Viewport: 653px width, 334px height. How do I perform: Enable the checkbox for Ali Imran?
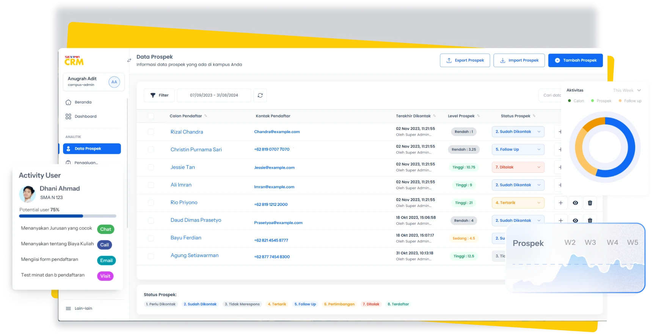click(151, 185)
